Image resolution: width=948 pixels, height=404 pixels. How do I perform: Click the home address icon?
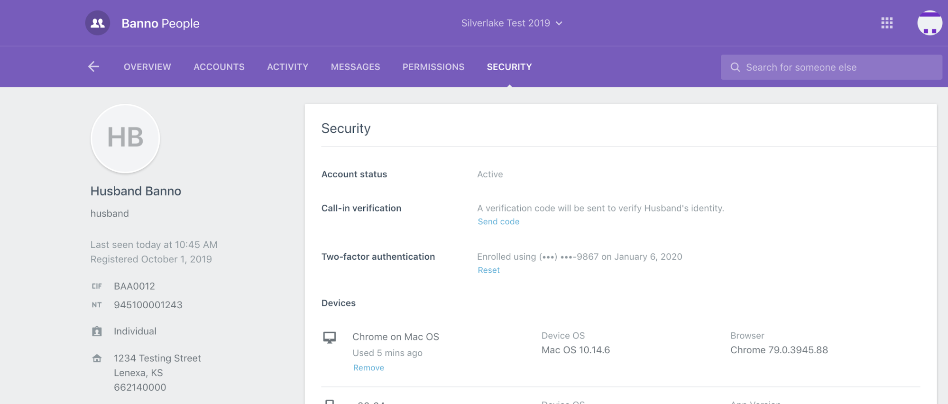coord(97,358)
